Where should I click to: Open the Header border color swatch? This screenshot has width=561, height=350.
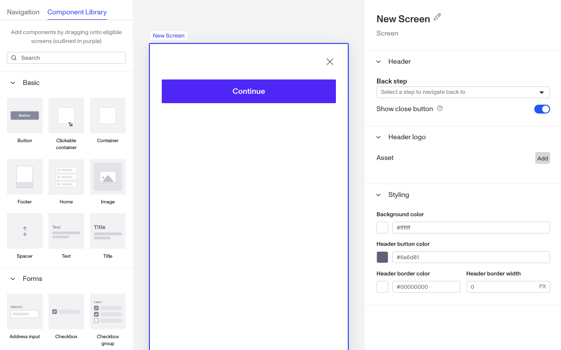(382, 287)
